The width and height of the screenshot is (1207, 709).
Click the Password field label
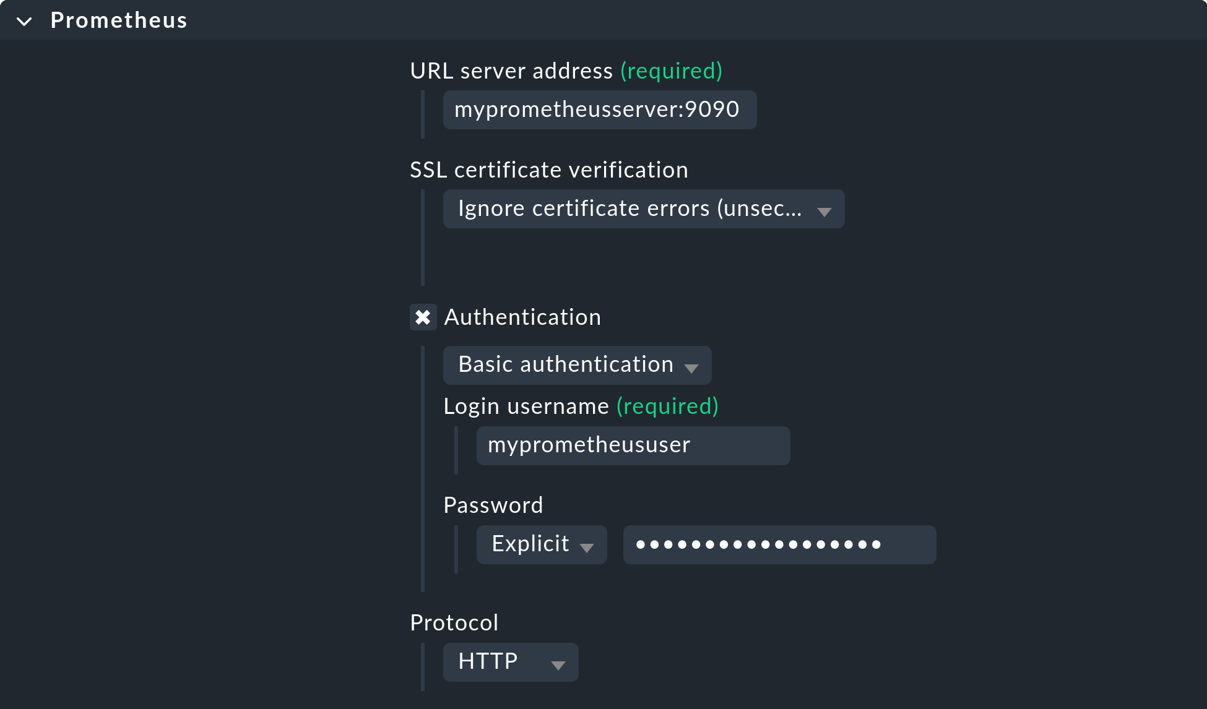click(x=493, y=505)
